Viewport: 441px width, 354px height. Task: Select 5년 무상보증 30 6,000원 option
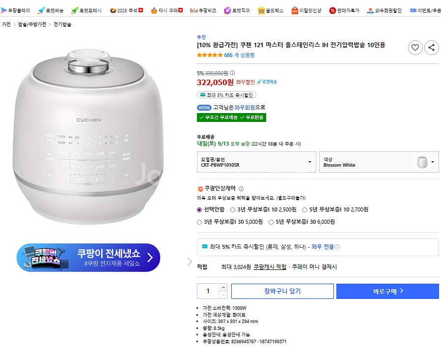click(271, 222)
